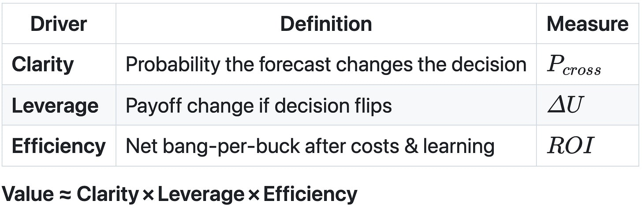
Task: Click the word Efficiency in the formula
Action: tap(310, 193)
